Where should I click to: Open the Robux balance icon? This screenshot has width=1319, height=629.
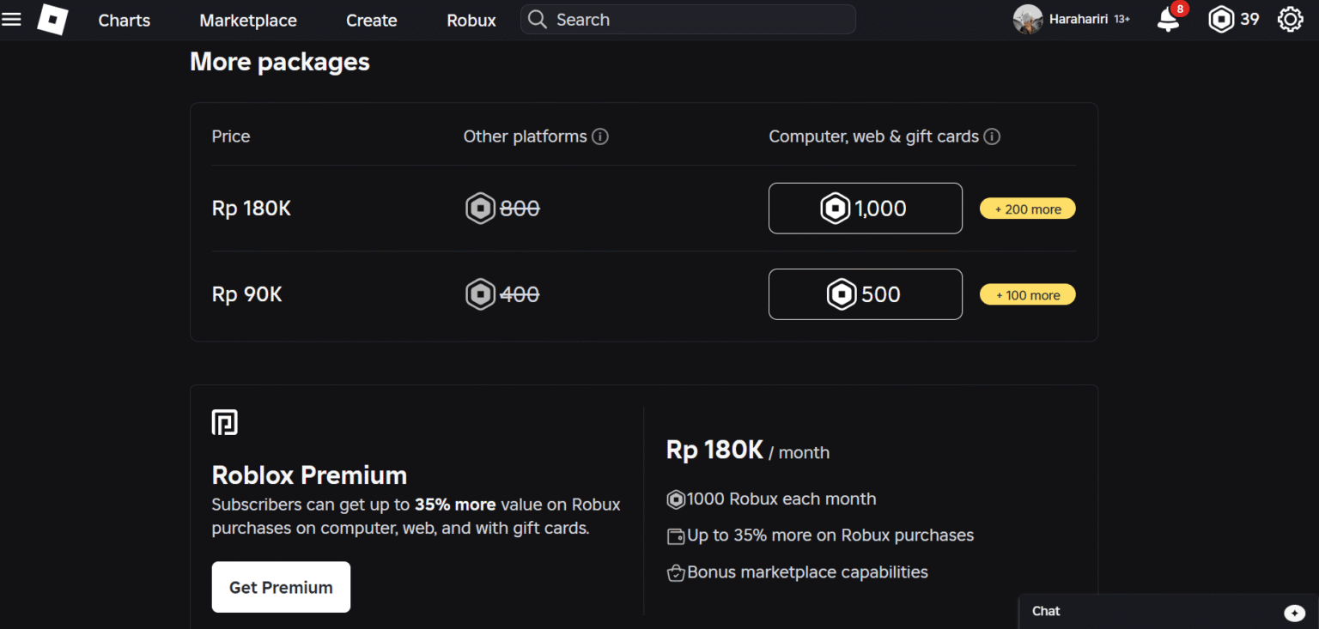(1221, 19)
